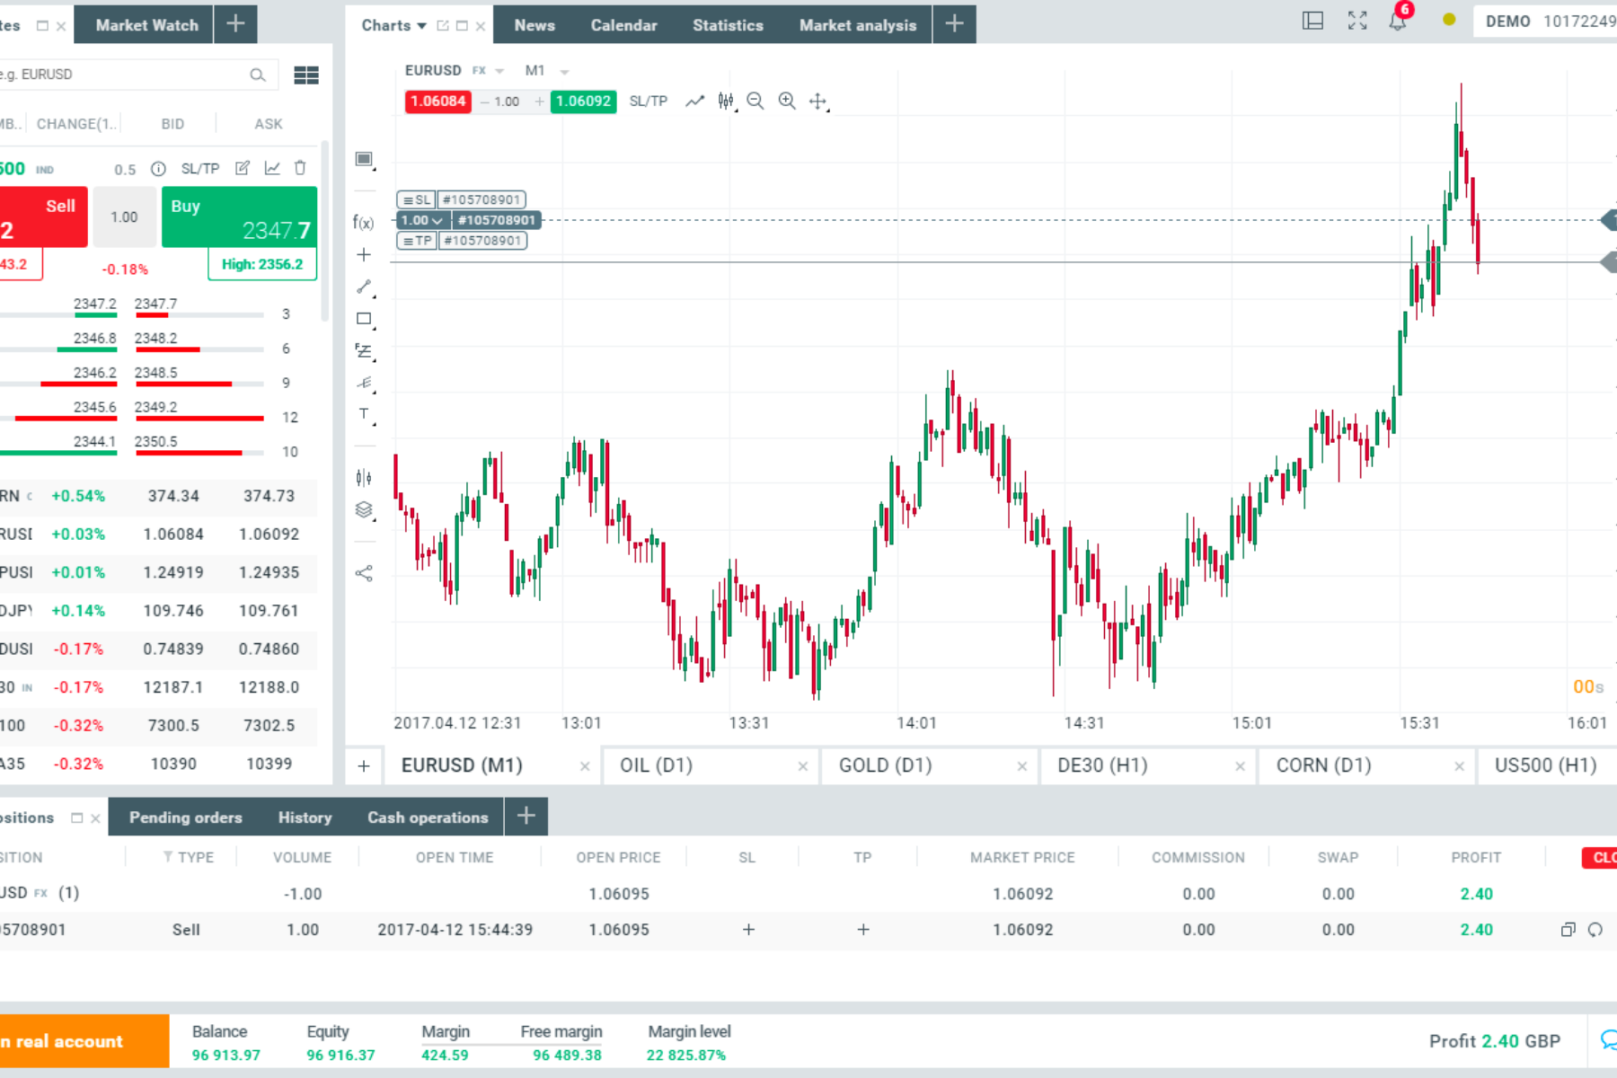Expand the 1.00 volume dropdown on order line

coord(421,220)
